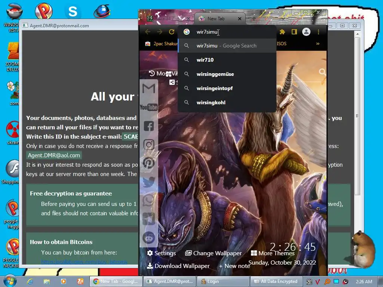Switch to the Login taskbar window
Image resolution: width=383 pixels, height=287 pixels.
[223, 281]
